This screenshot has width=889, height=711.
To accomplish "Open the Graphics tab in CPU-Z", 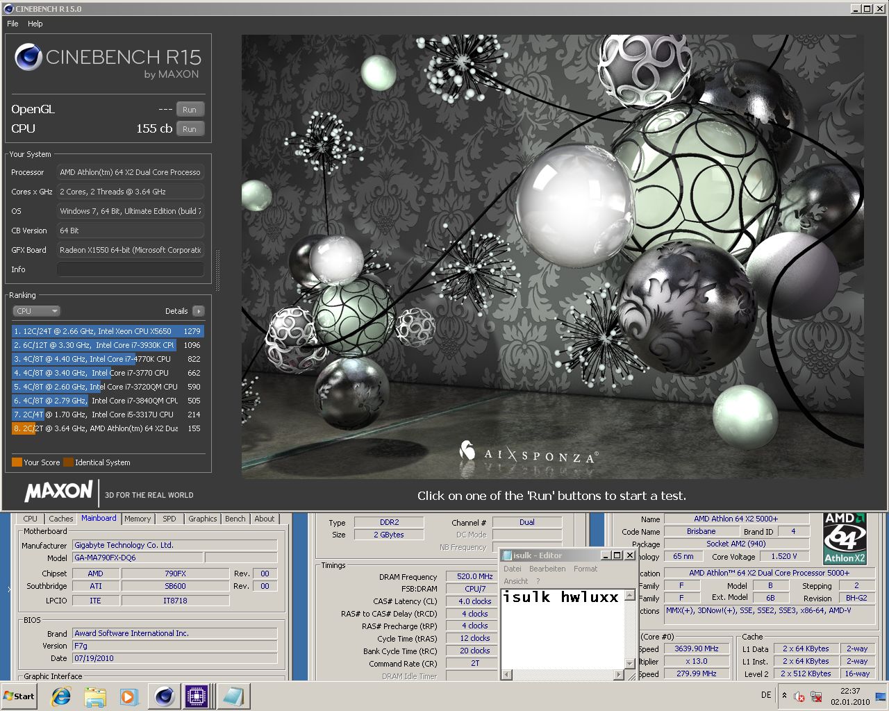I will pos(203,519).
